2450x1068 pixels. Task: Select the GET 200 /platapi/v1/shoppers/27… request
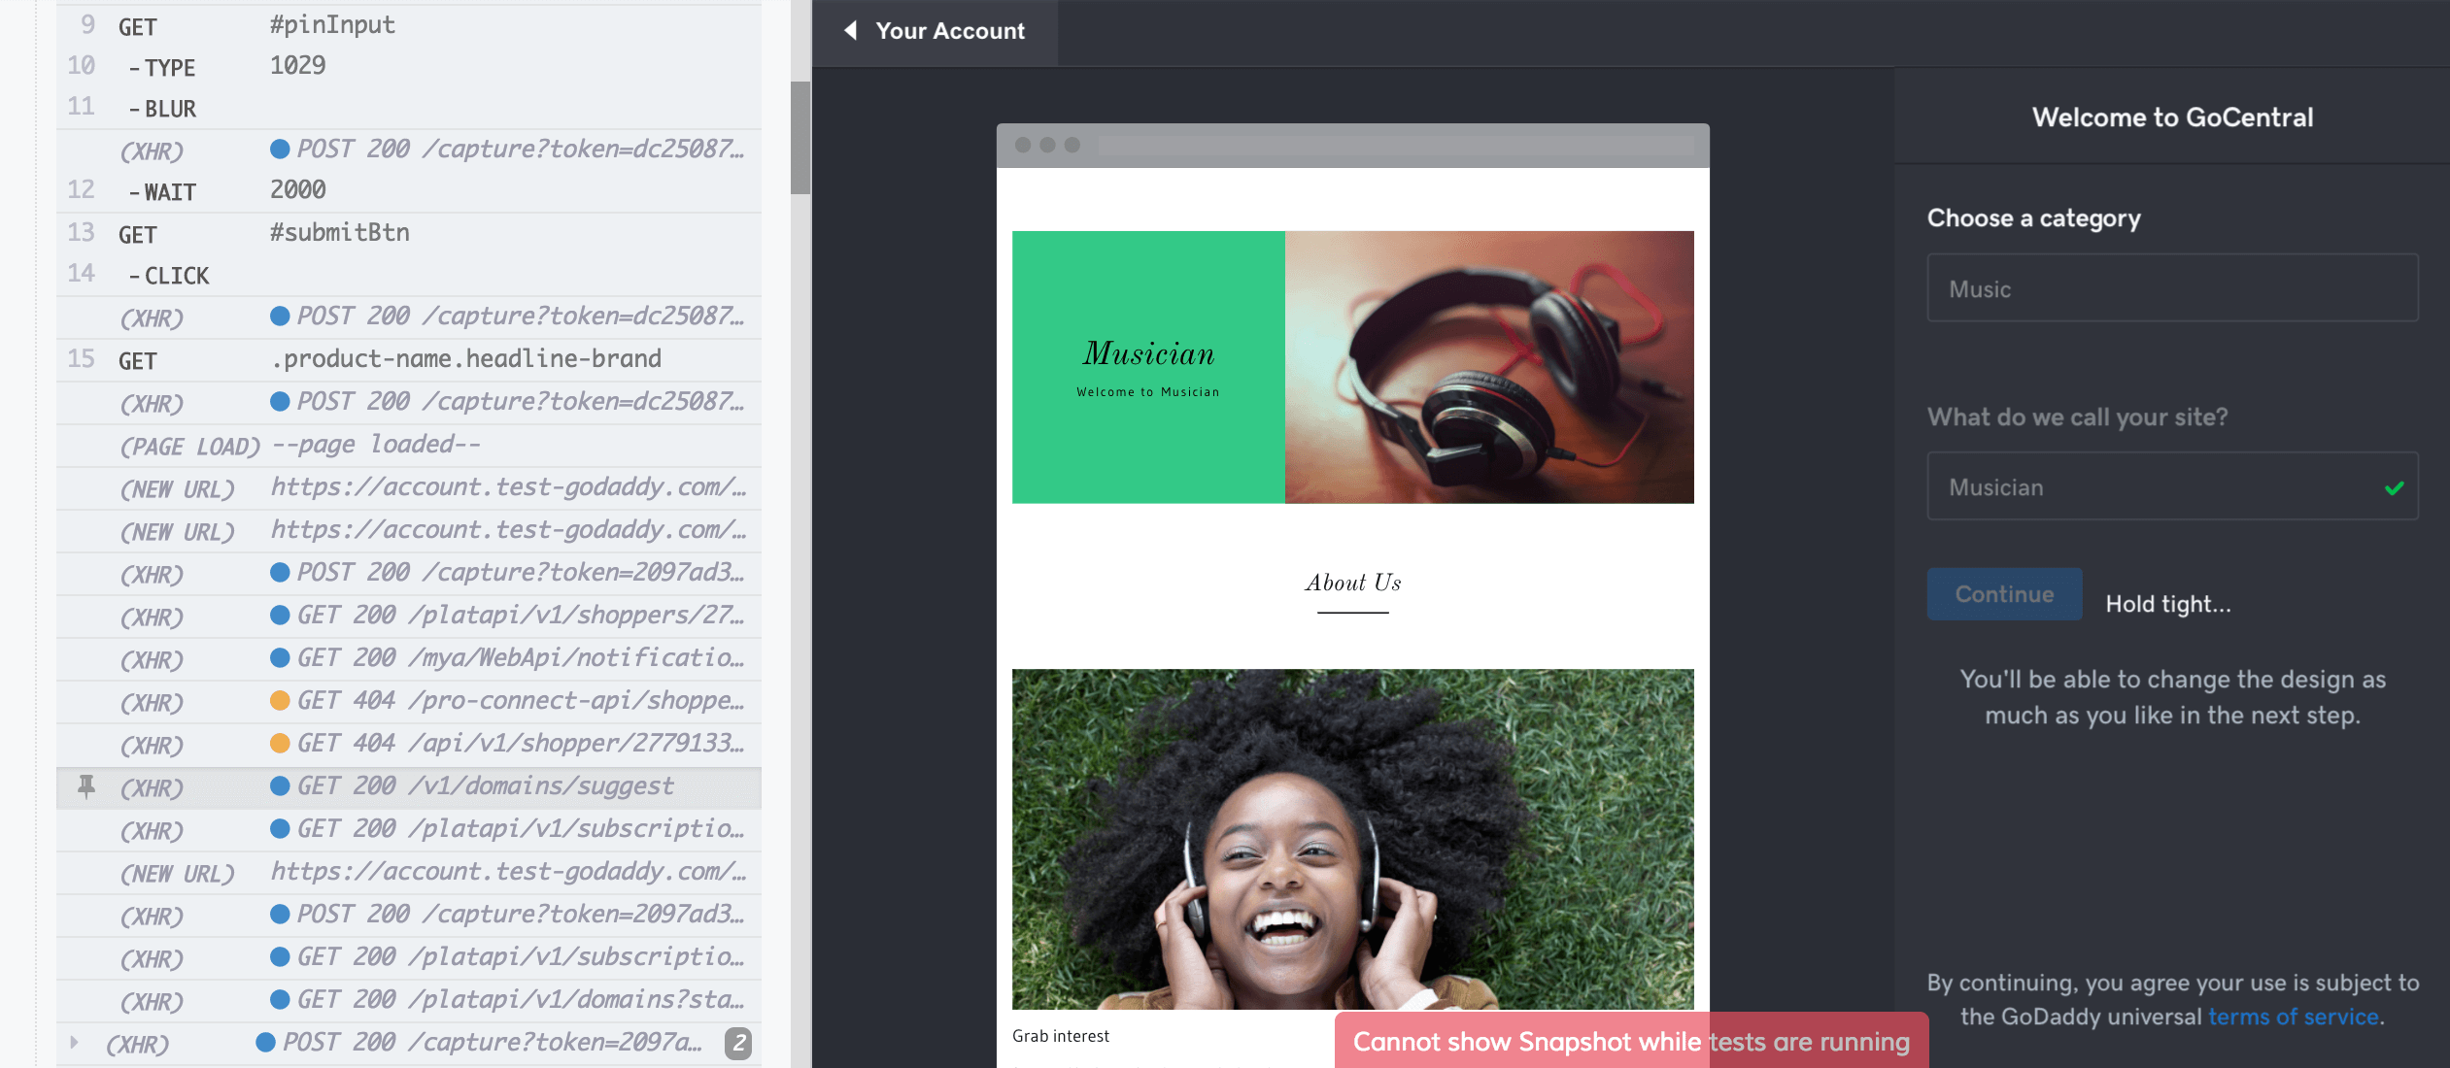click(x=409, y=617)
